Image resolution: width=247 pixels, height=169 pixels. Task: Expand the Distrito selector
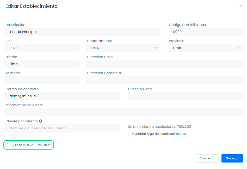[42, 64]
